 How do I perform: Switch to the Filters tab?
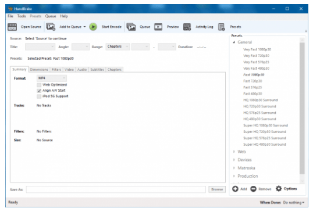point(56,70)
